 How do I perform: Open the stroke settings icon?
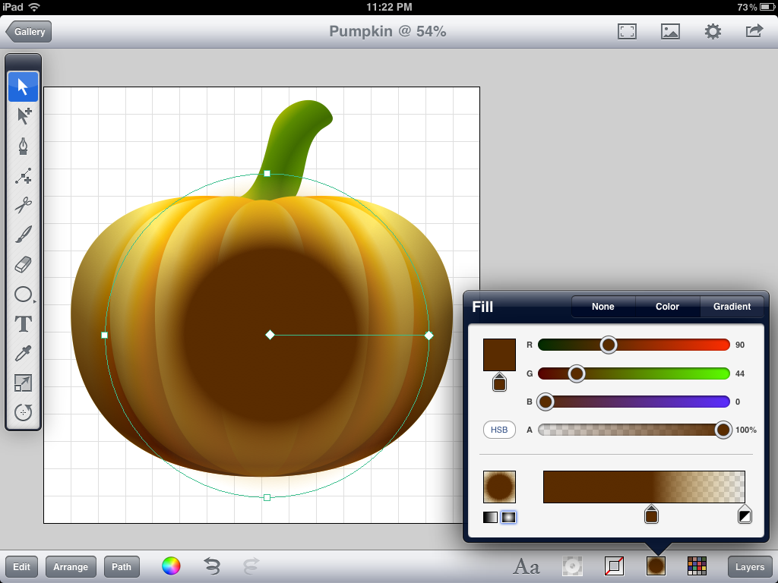613,566
